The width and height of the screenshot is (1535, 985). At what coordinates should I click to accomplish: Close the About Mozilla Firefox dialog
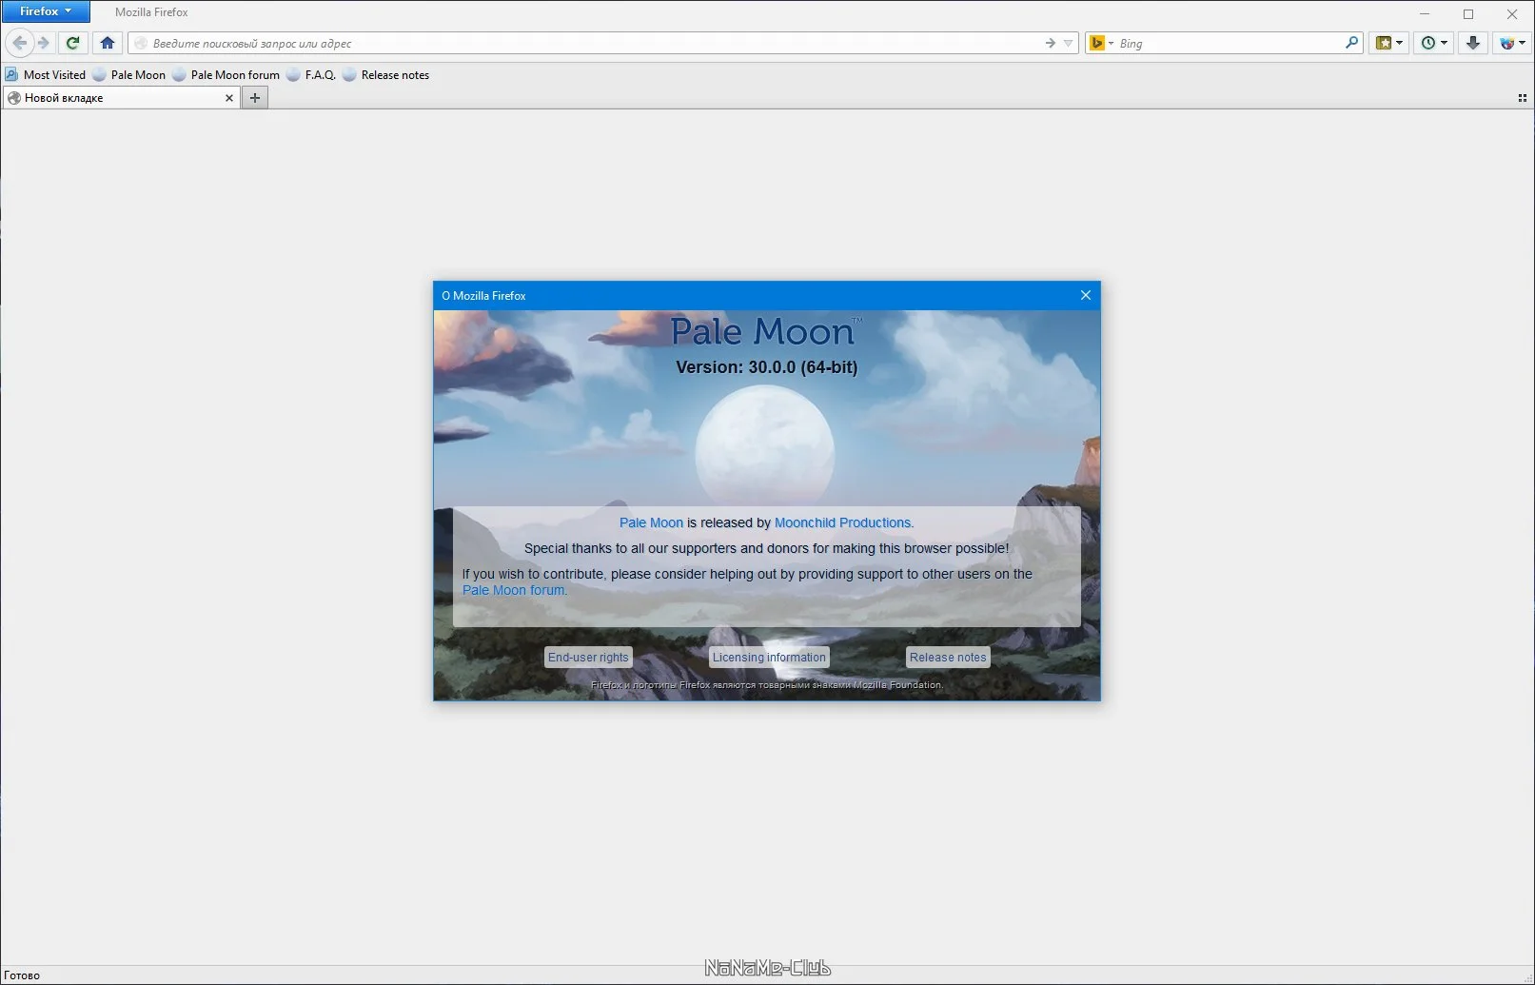point(1085,295)
